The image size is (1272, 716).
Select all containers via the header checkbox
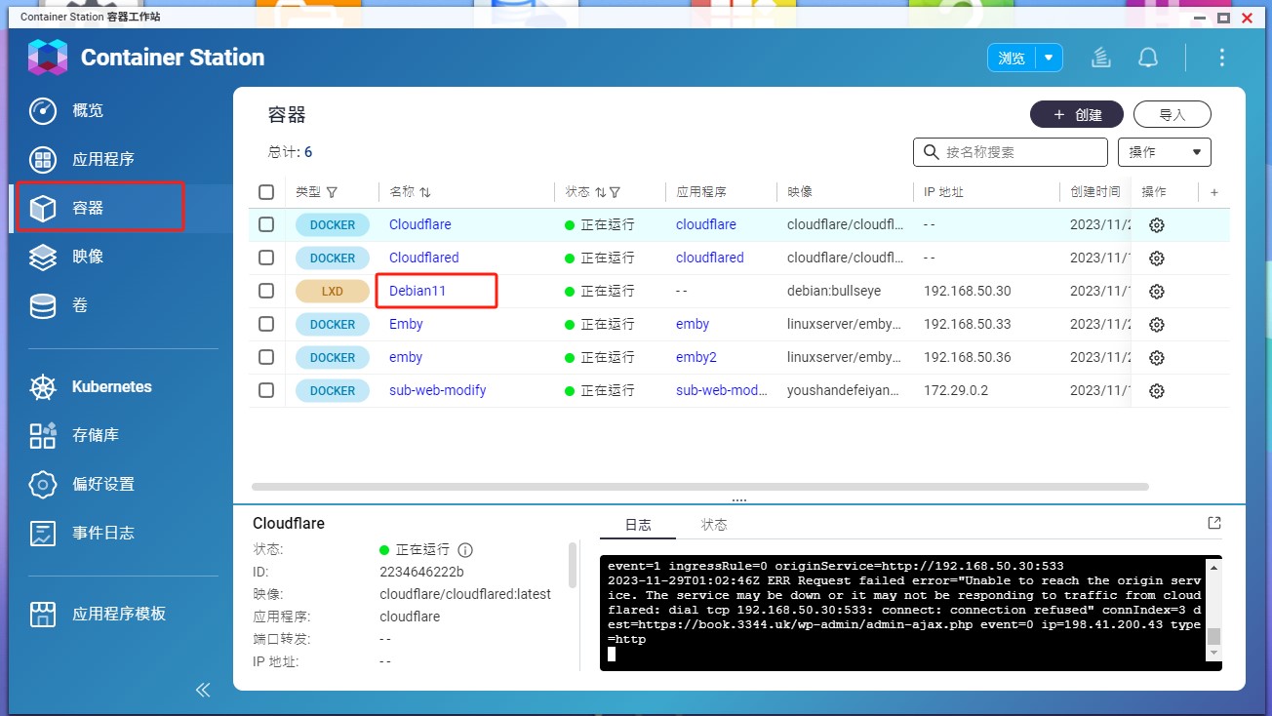point(265,191)
